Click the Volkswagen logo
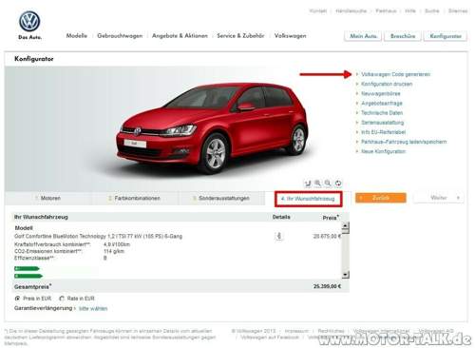 point(29,21)
